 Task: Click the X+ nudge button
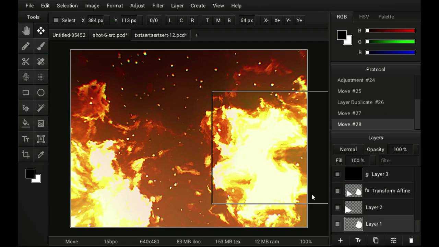tap(277, 21)
